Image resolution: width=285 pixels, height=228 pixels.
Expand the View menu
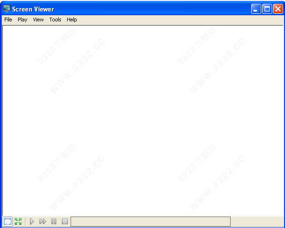pos(38,20)
